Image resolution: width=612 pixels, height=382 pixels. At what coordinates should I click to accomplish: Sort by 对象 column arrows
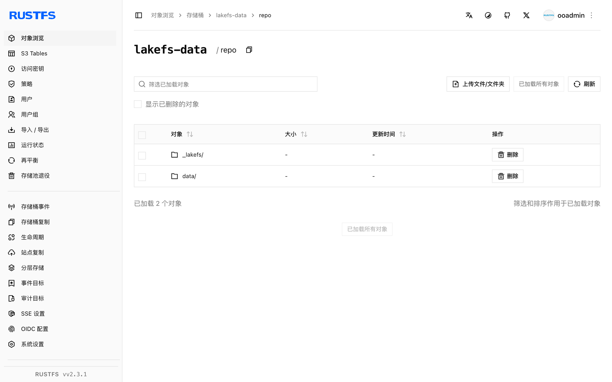pyautogui.click(x=190, y=134)
